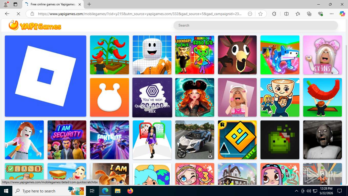Open the Granny horror game tile
The width and height of the screenshot is (348, 196).
(x=322, y=140)
